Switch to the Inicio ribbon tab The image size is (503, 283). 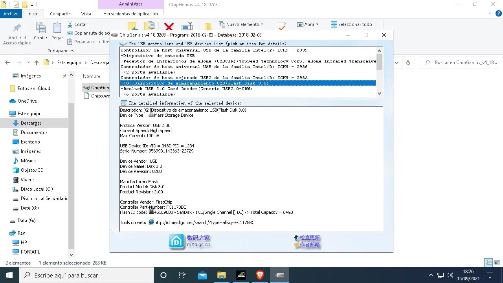[33, 14]
